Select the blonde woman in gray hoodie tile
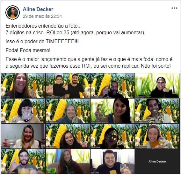The image size is (181, 175). [68, 111]
